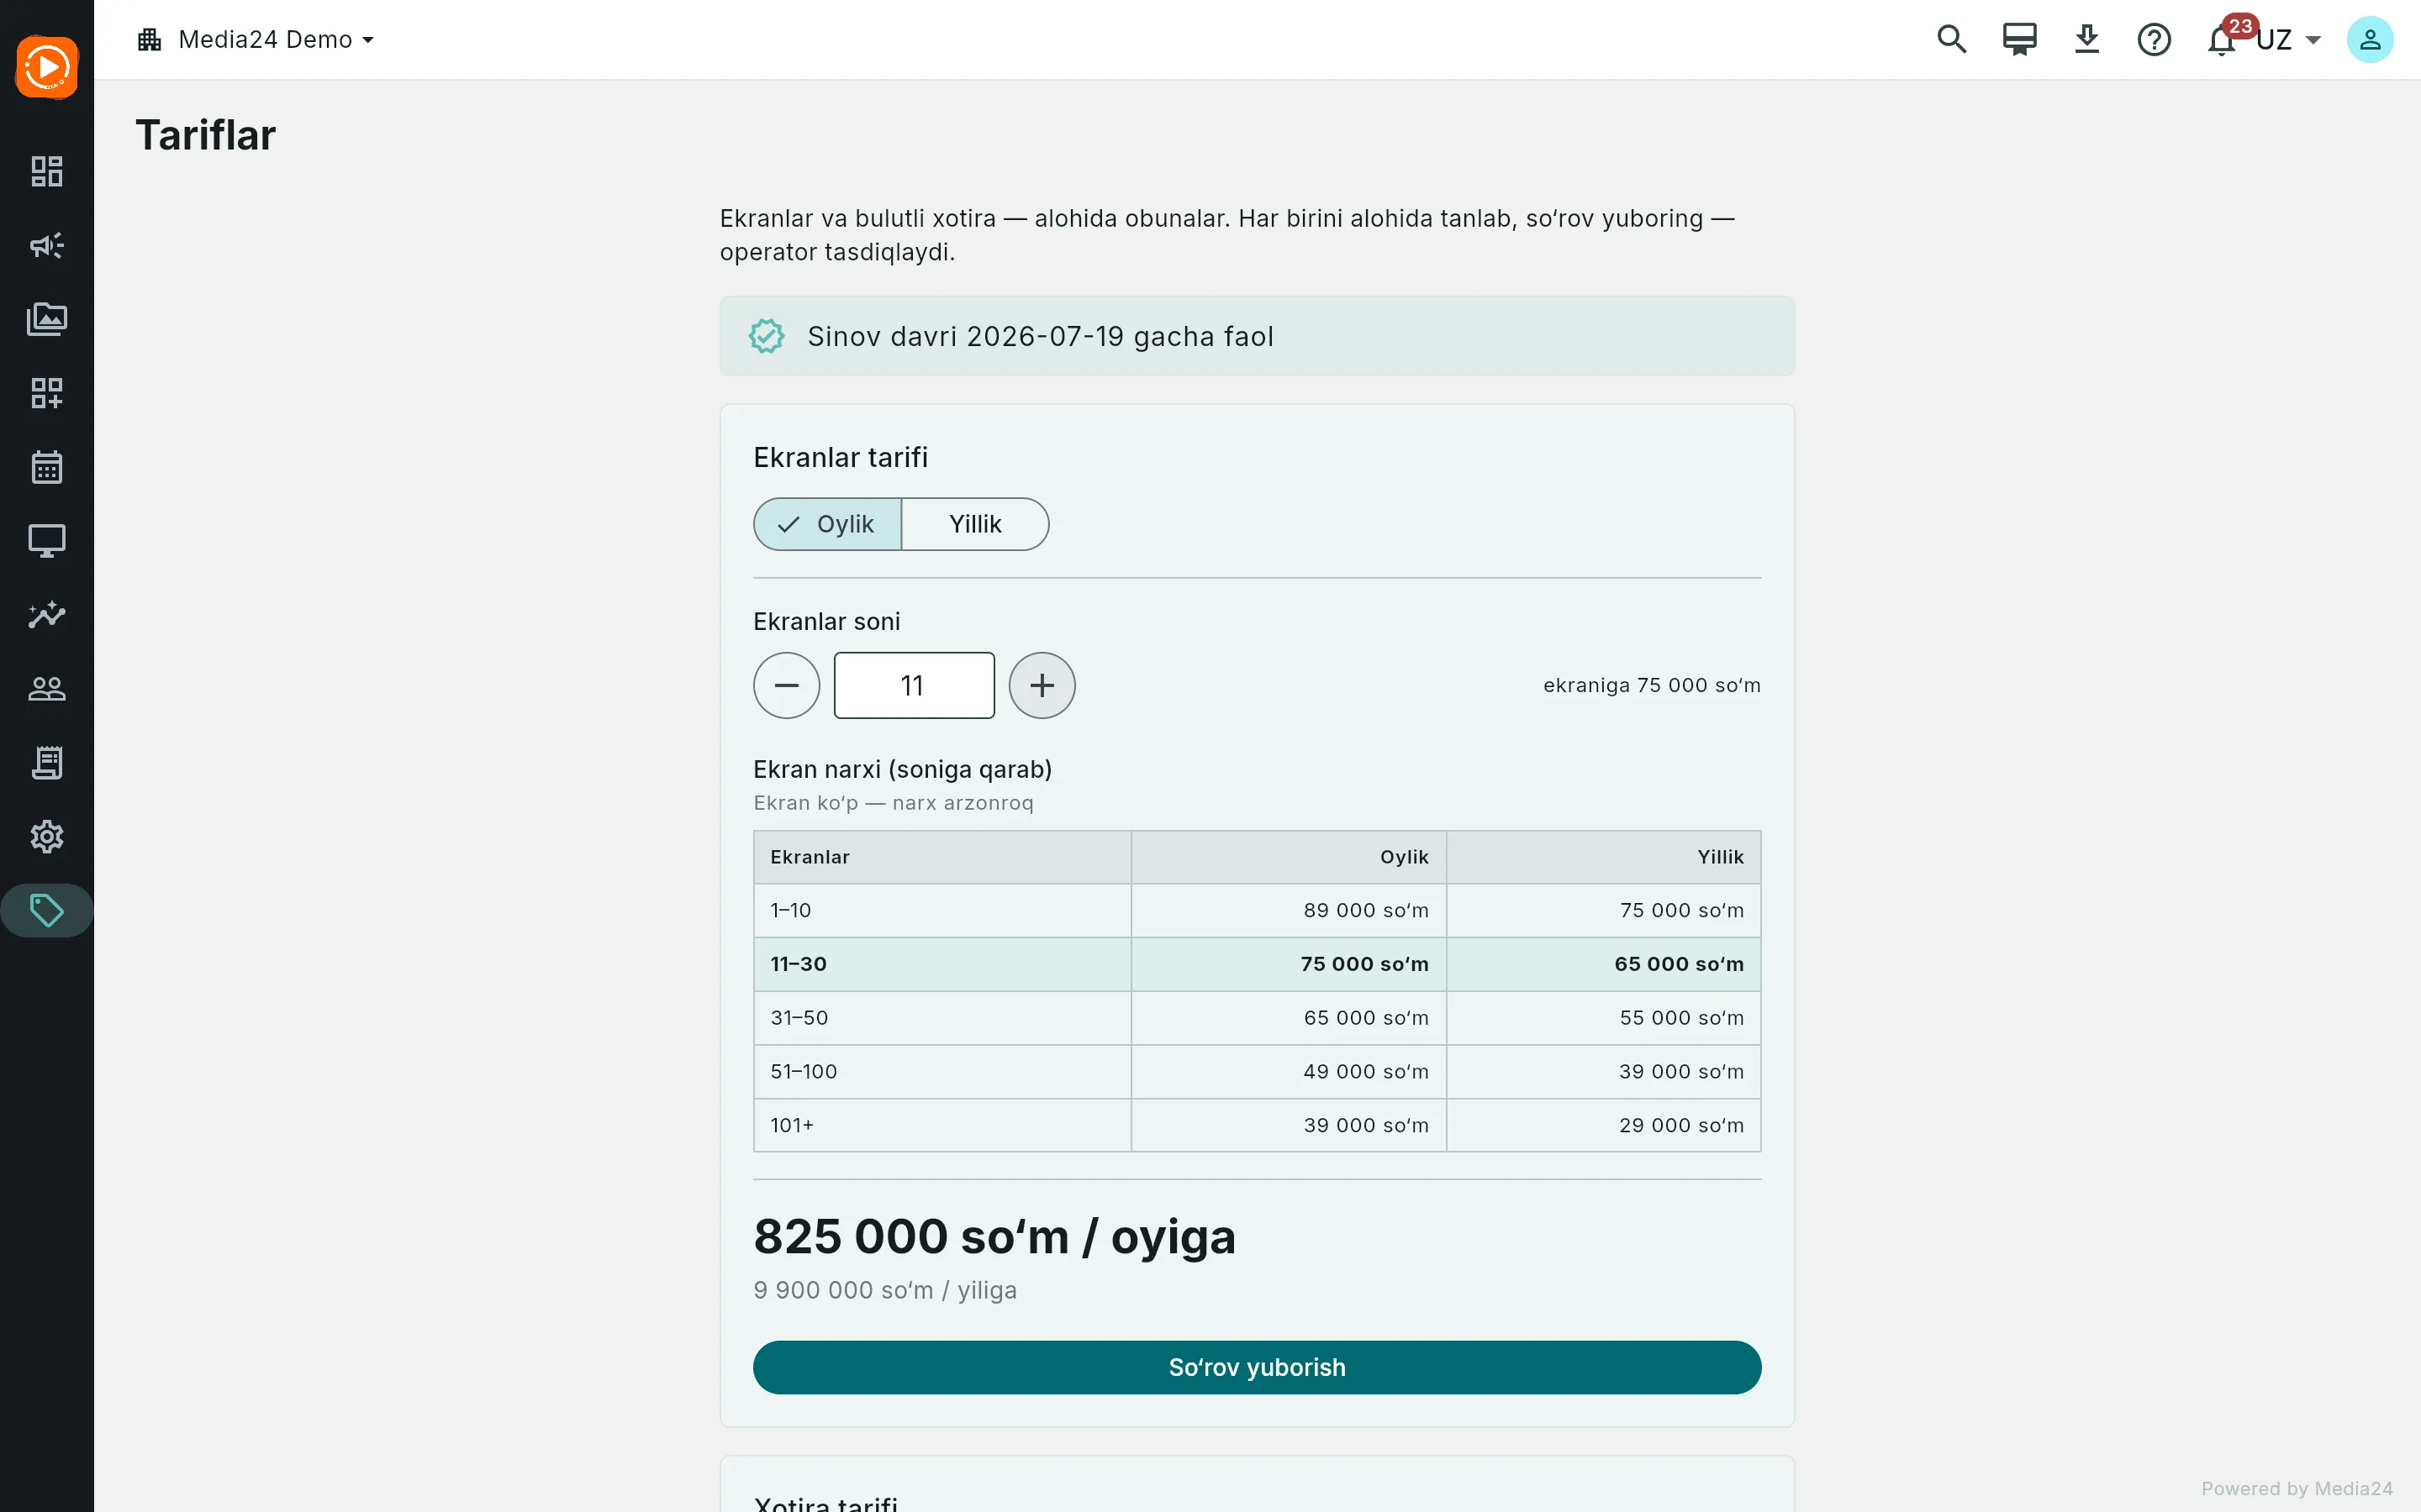
Task: Click the 49 000 so'm monthly price
Action: [1365, 1072]
